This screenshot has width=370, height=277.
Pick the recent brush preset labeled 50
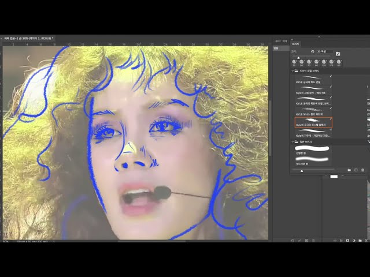(x=302, y=63)
